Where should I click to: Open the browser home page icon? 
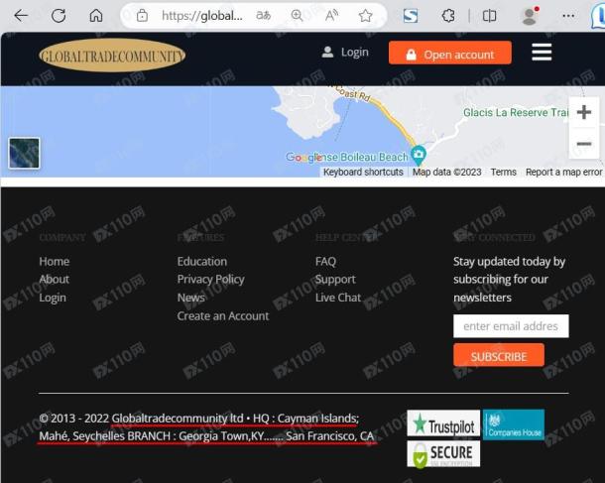click(96, 16)
